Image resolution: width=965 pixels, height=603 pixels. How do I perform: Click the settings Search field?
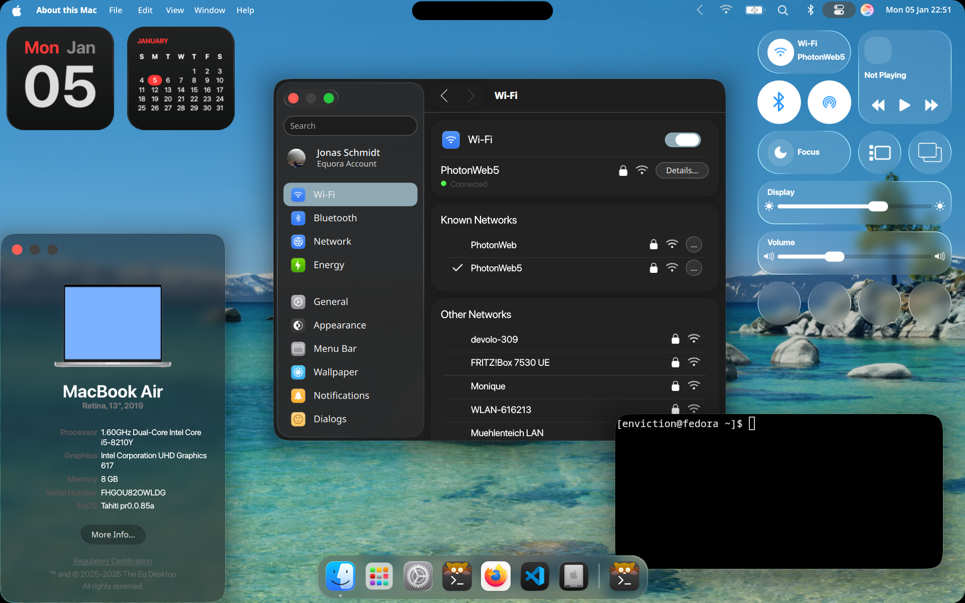[x=350, y=126]
